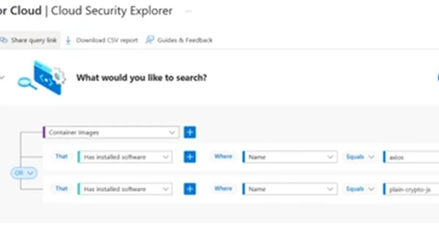Click the plus beside first Has installed software
Viewport: 439px width, 230px height.
click(x=190, y=157)
